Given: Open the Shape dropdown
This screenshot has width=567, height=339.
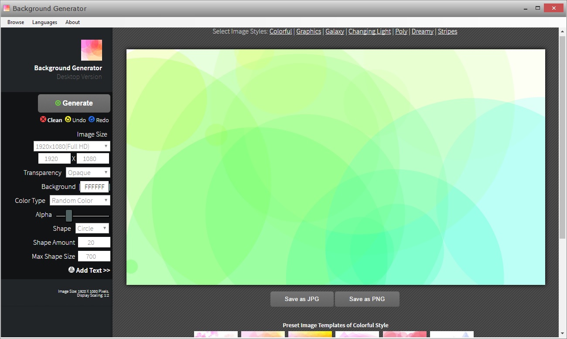Looking at the screenshot, I should (92, 228).
